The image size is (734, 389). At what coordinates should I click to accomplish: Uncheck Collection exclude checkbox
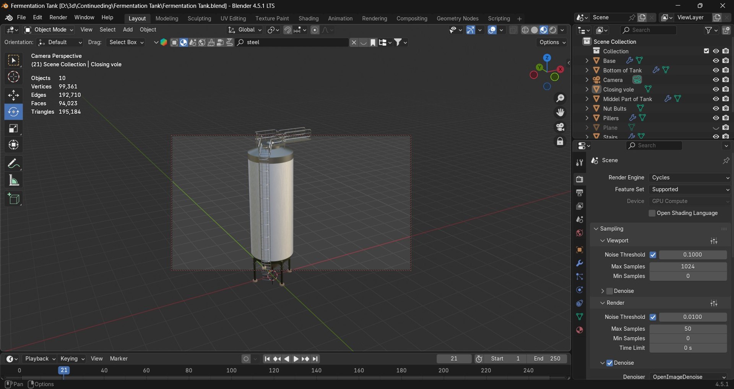[x=706, y=51]
